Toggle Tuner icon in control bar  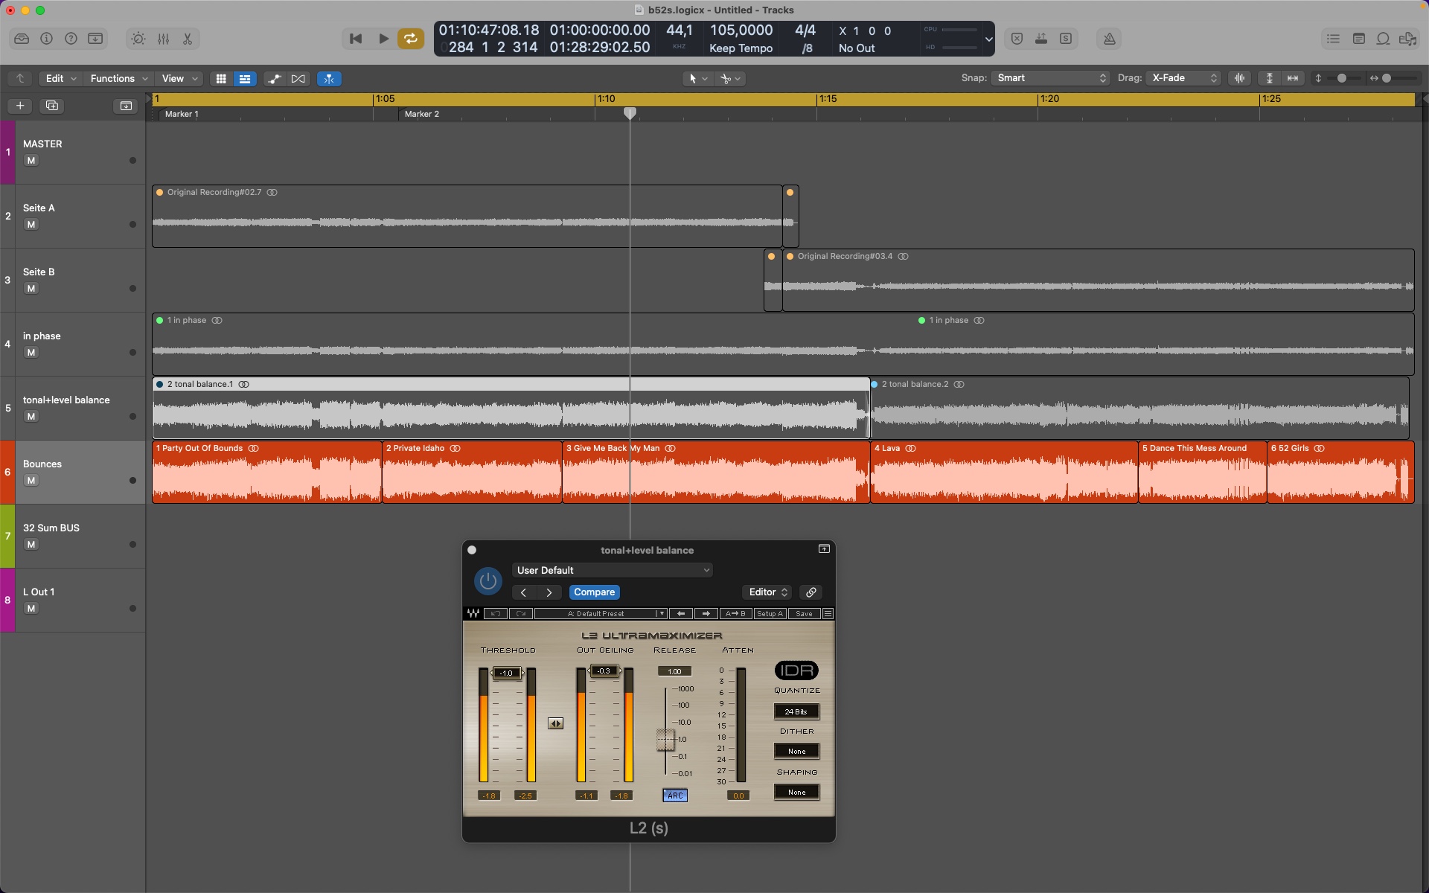coord(1041,39)
